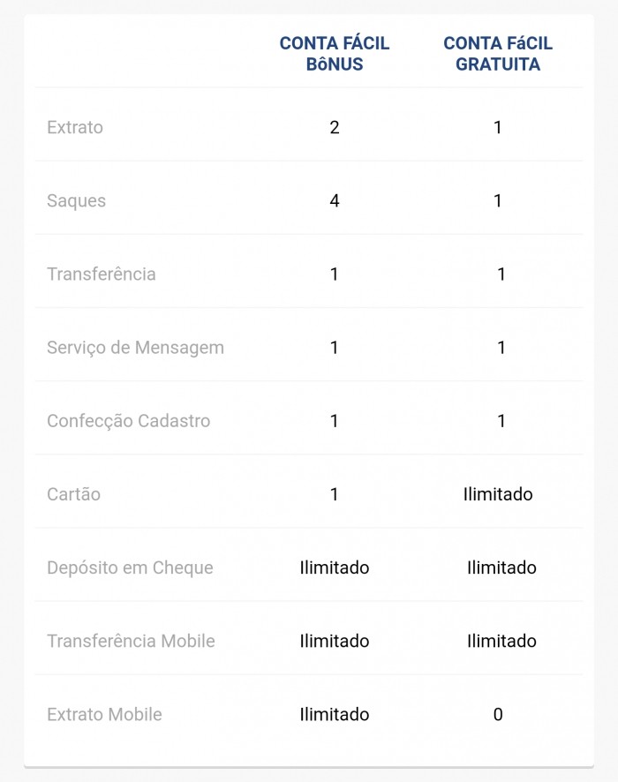Click the Extrato Mobile row label
The image size is (618, 782).
pyautogui.click(x=104, y=714)
